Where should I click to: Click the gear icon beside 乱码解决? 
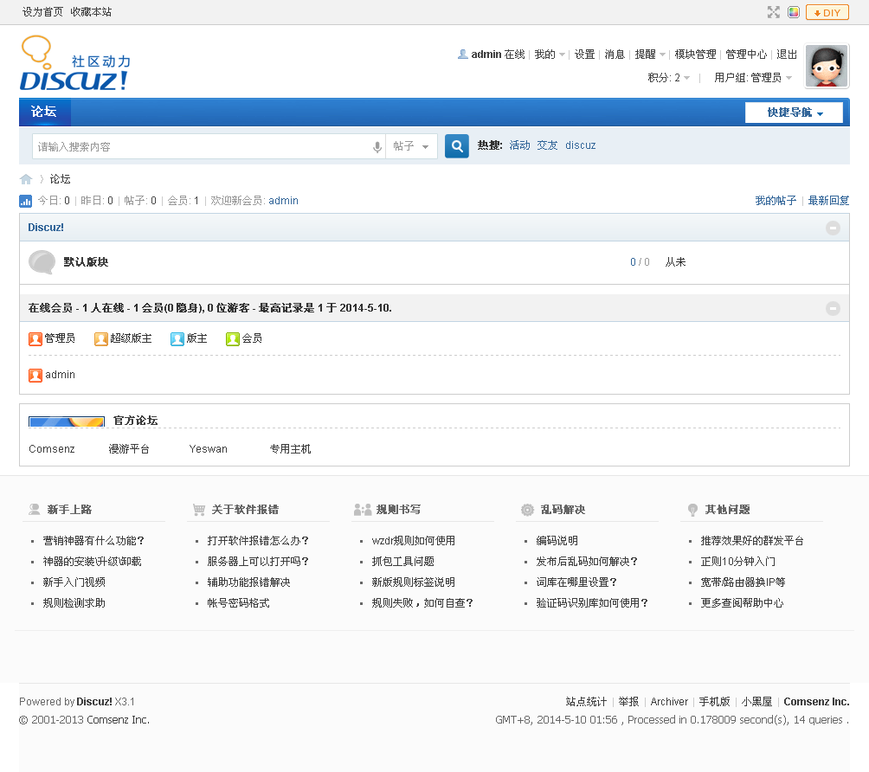[526, 509]
